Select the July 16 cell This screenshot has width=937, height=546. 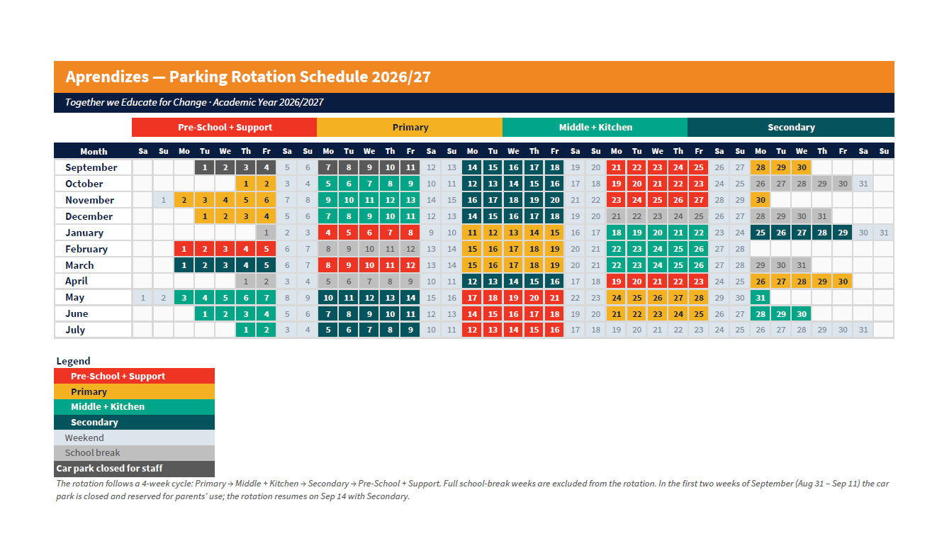tap(554, 330)
